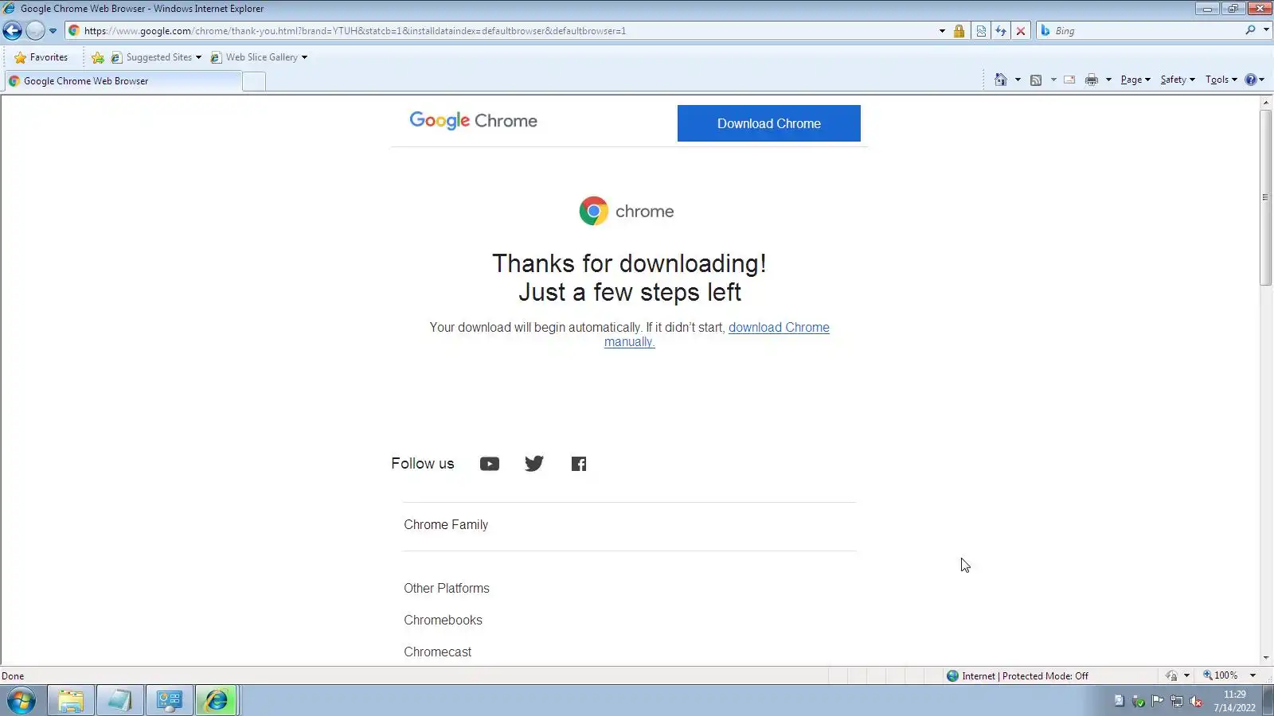Viewport: 1274px width, 716px height.
Task: Expand the zoom level dropdown arrow
Action: [x=1253, y=675]
